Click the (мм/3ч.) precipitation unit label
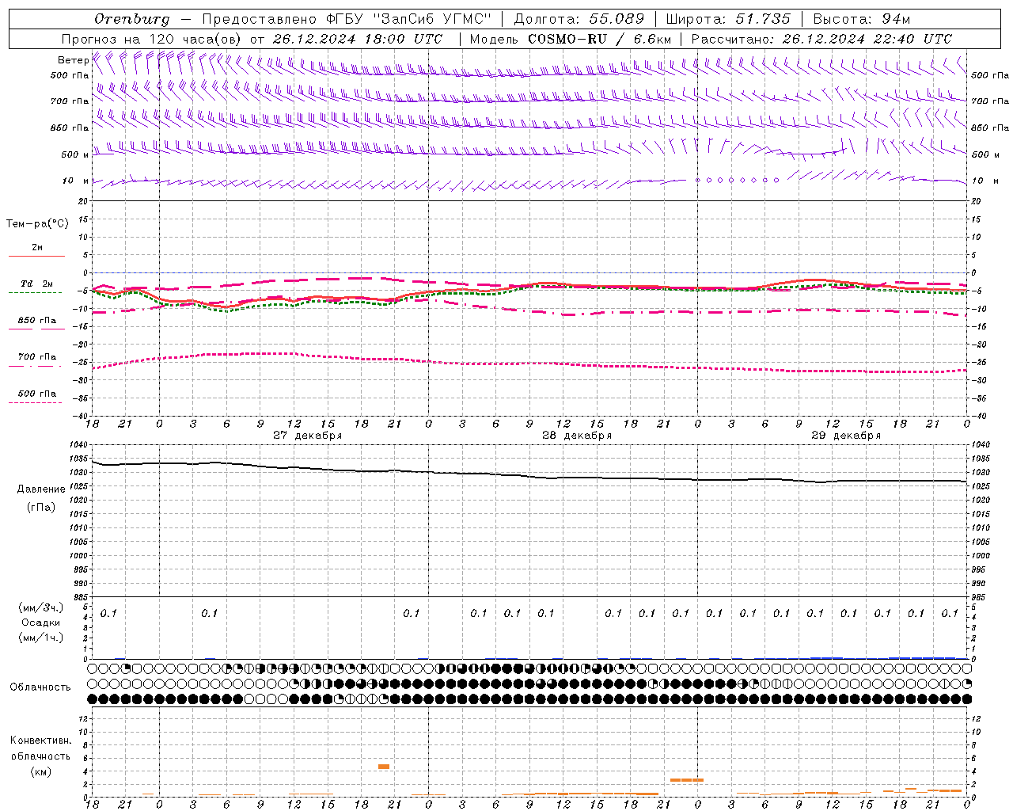This screenshot has height=811, width=1013. click(x=40, y=607)
